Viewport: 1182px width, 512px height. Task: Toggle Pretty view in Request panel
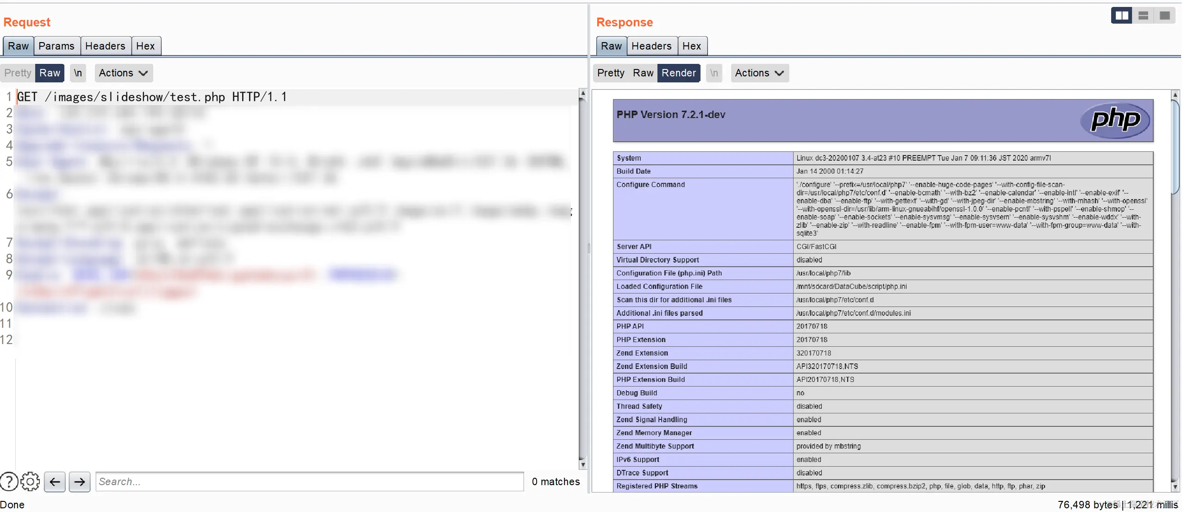[x=18, y=73]
